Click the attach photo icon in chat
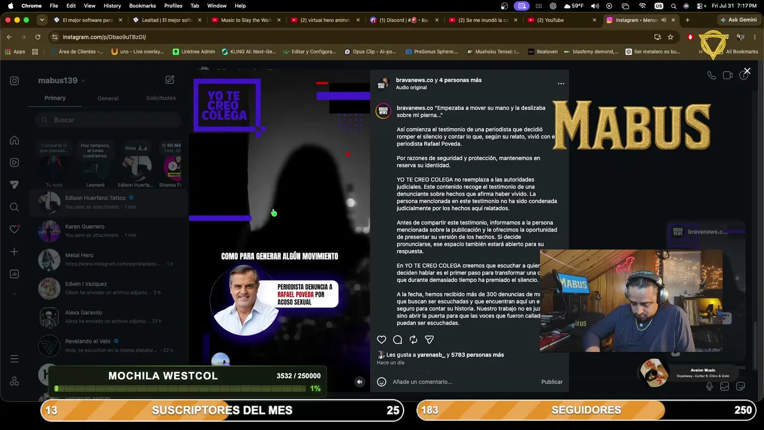 [725, 386]
